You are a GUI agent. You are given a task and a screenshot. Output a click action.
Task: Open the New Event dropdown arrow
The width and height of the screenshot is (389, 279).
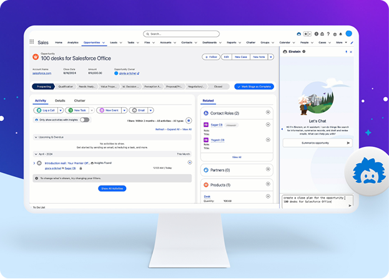[124, 110]
